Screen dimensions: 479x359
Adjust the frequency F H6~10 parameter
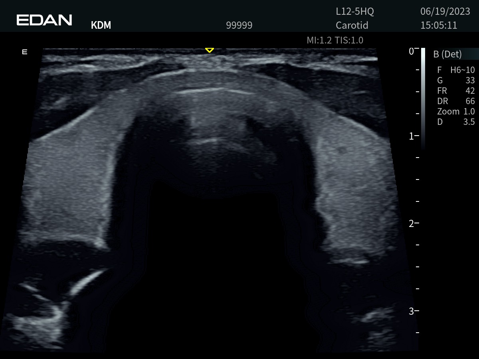[456, 70]
